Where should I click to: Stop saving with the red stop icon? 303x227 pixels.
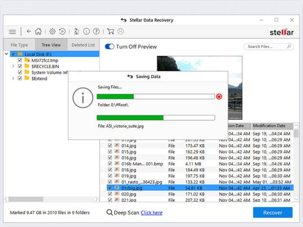pyautogui.click(x=219, y=97)
